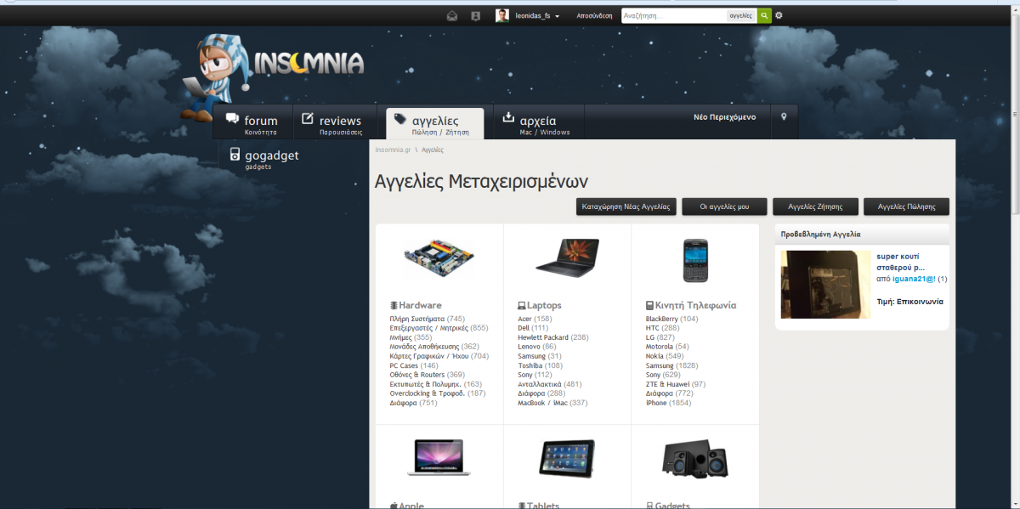Open Επεξεργαστές / Μητρικές listings
This screenshot has width=1020, height=509.
coord(428,328)
